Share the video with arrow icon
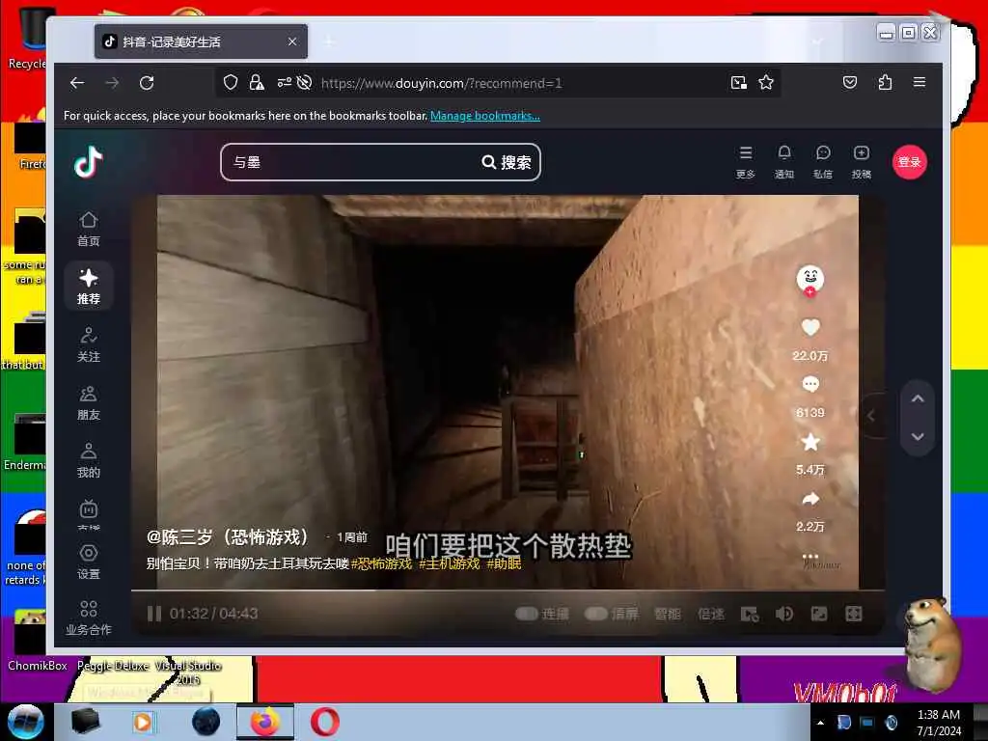 click(810, 500)
